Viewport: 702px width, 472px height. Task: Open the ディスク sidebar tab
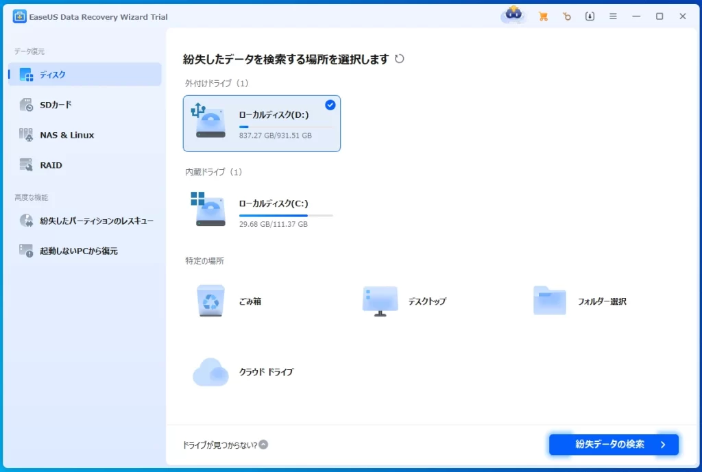(x=84, y=75)
